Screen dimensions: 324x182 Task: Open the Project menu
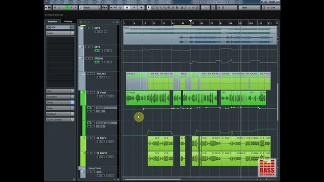[x=66, y=2]
